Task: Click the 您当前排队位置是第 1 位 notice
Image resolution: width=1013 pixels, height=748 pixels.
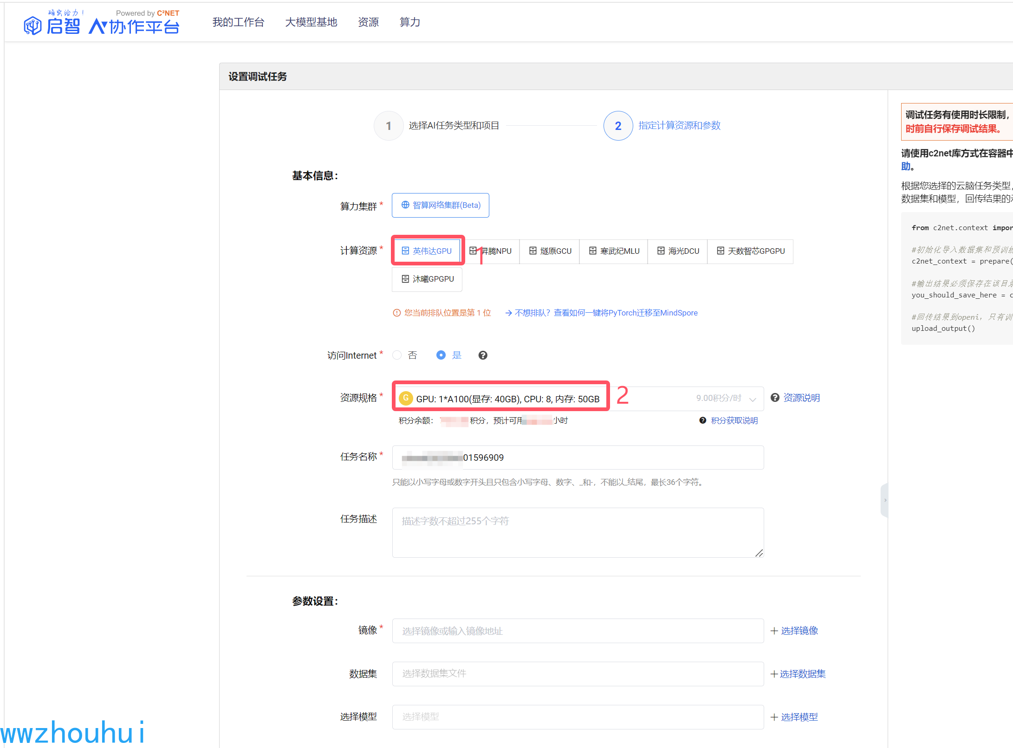Action: (x=448, y=313)
